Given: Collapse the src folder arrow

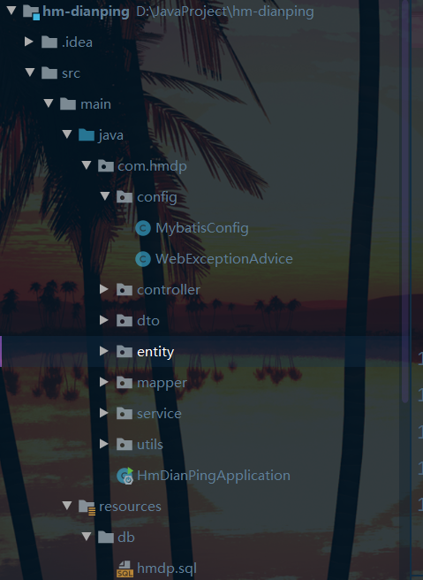Looking at the screenshot, I should (30, 72).
